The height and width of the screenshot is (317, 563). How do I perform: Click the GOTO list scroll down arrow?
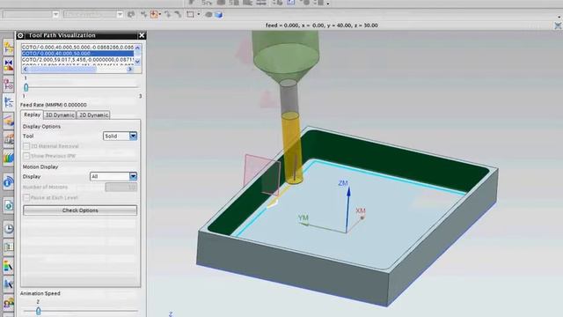click(137, 62)
